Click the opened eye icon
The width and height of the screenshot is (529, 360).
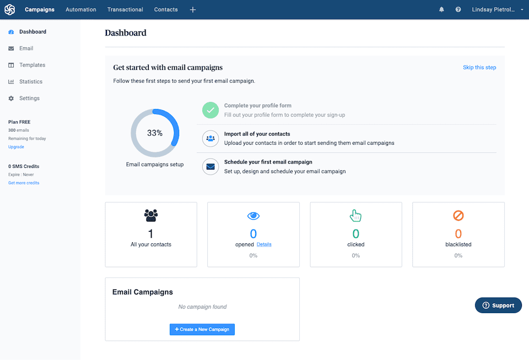click(x=253, y=216)
